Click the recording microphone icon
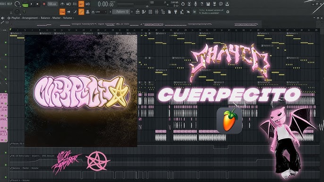Image resolution: width=324 pixels, height=182 pixels. (x=196, y=4)
